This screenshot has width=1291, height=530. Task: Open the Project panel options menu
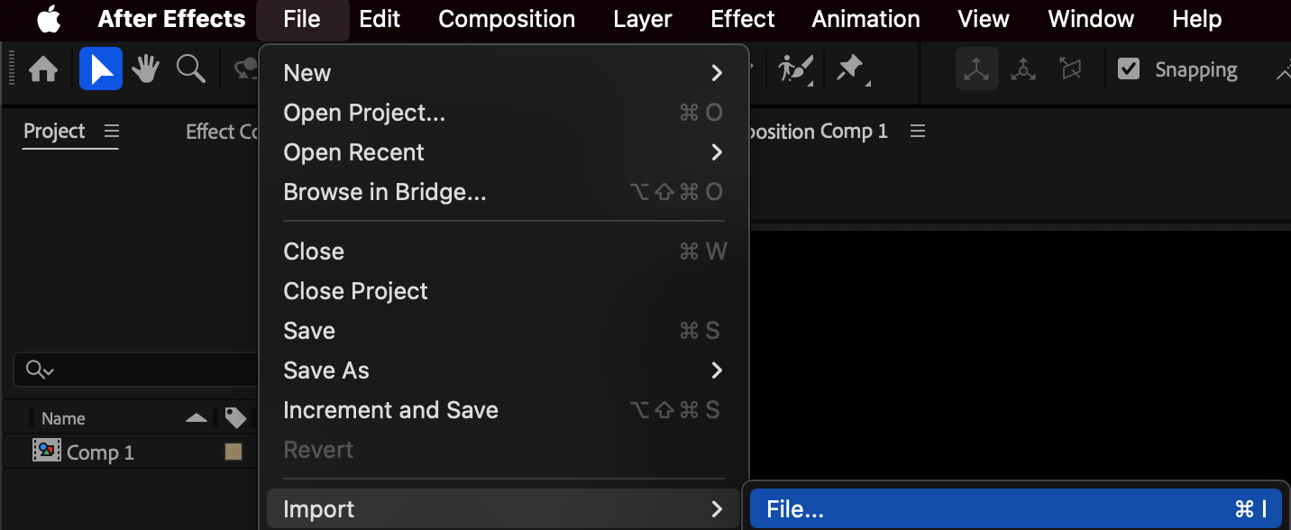[x=112, y=132]
